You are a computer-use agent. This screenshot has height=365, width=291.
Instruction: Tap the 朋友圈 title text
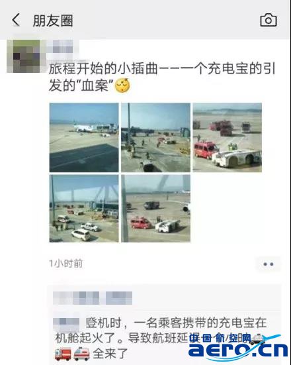[53, 21]
